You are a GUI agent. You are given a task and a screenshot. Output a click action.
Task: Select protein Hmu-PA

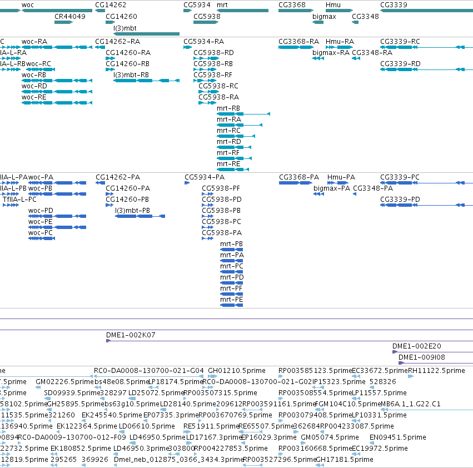[x=341, y=177]
